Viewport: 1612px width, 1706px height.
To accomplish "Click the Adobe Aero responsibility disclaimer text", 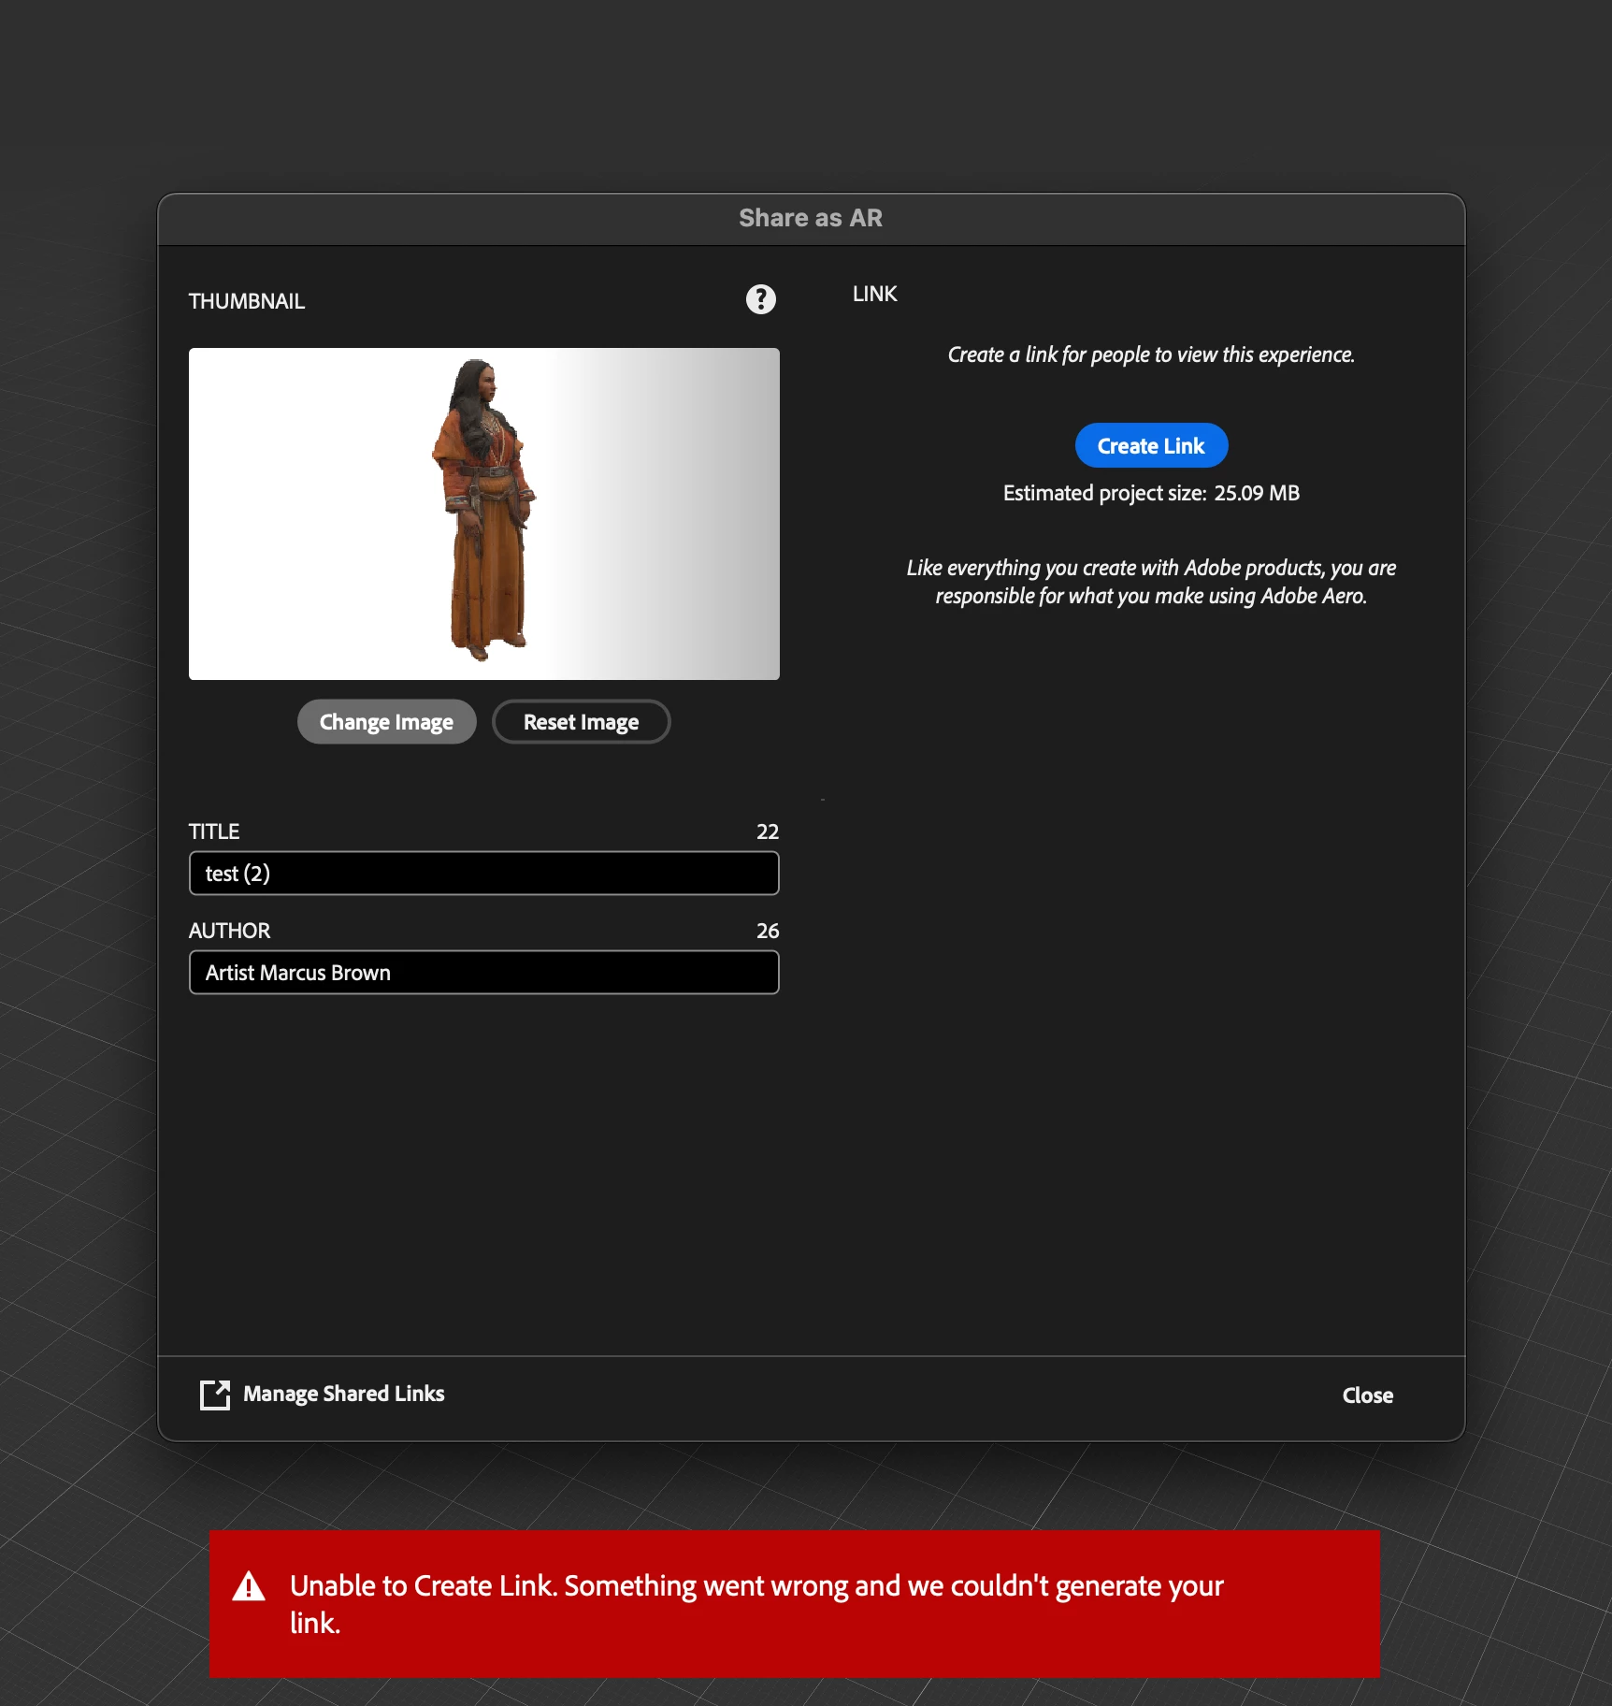I will (x=1151, y=582).
